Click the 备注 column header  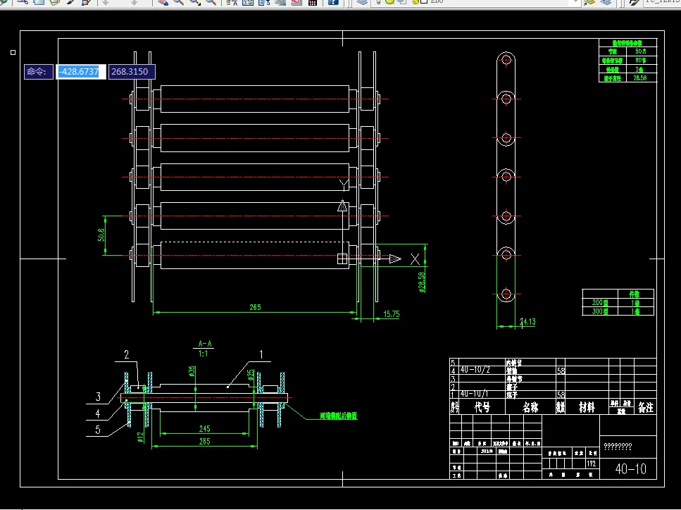(x=645, y=407)
